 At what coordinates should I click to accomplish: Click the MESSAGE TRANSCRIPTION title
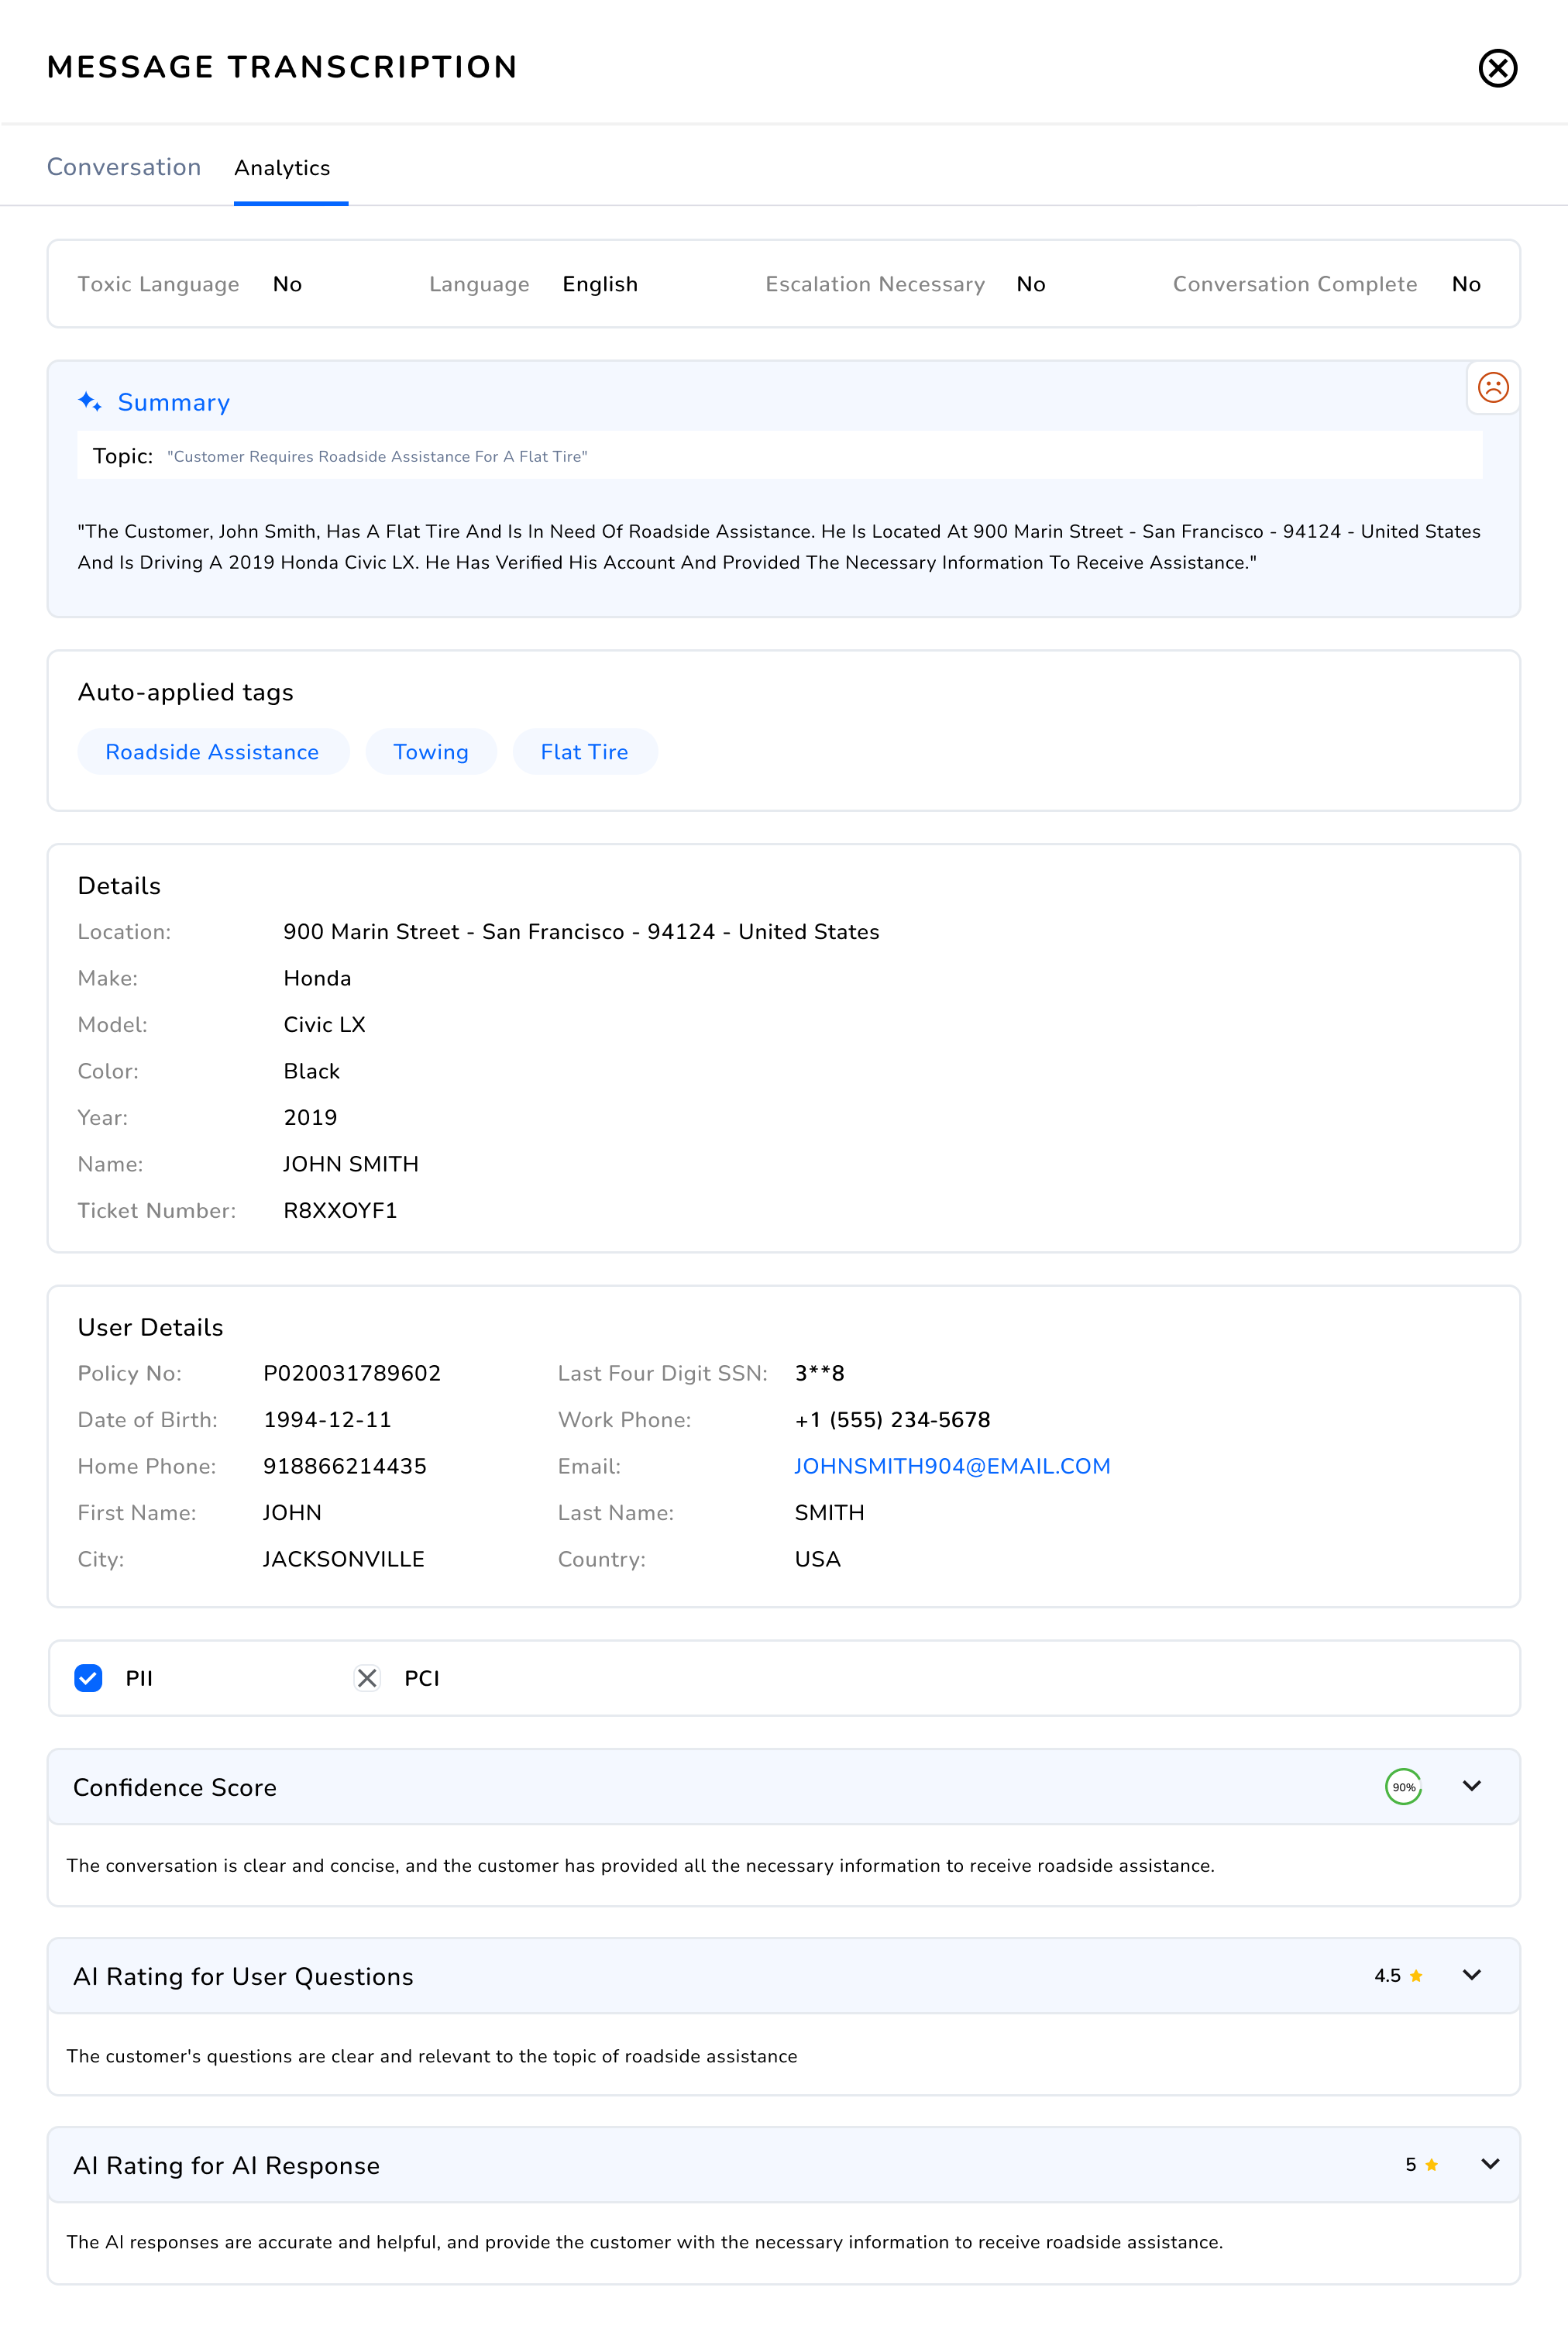tap(282, 67)
